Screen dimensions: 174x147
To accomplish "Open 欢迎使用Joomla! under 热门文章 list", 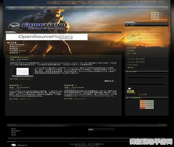I will pos(18,51).
